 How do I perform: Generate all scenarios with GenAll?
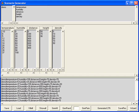pos(55,108)
